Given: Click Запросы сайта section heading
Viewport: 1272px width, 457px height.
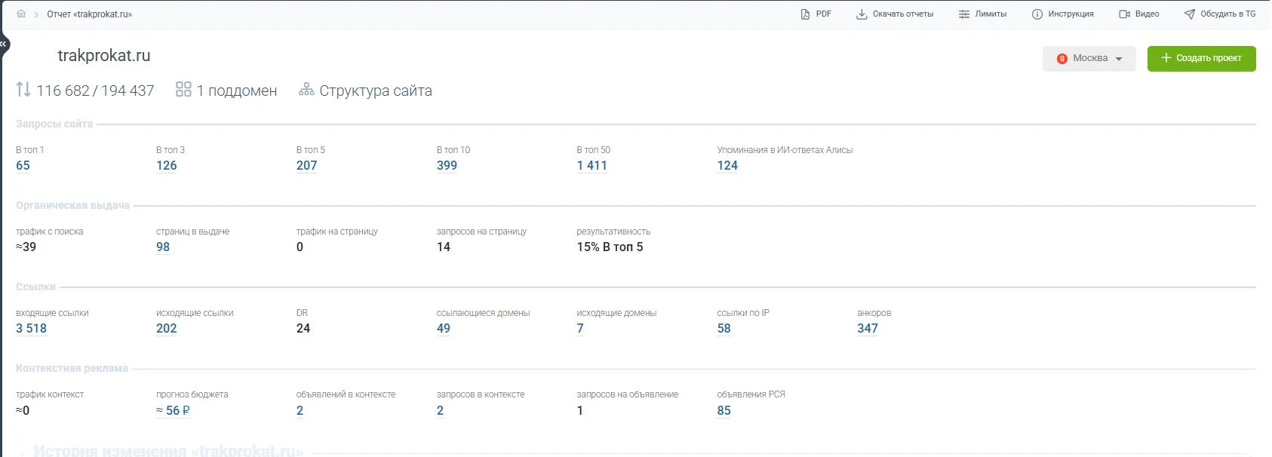Looking at the screenshot, I should 54,124.
